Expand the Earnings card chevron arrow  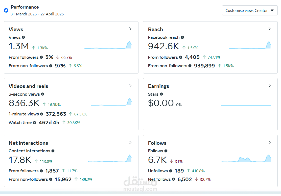click(270, 86)
